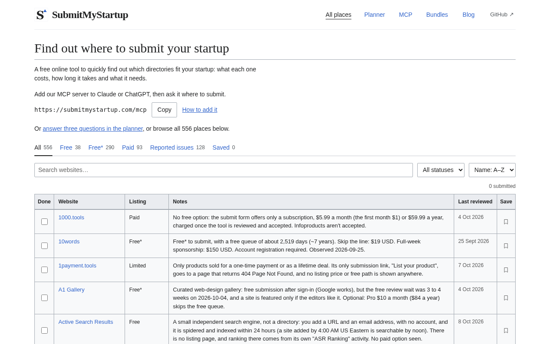Image resolution: width=550 pixels, height=344 pixels.
Task: Check the Done box for 10words
Action: click(x=44, y=246)
